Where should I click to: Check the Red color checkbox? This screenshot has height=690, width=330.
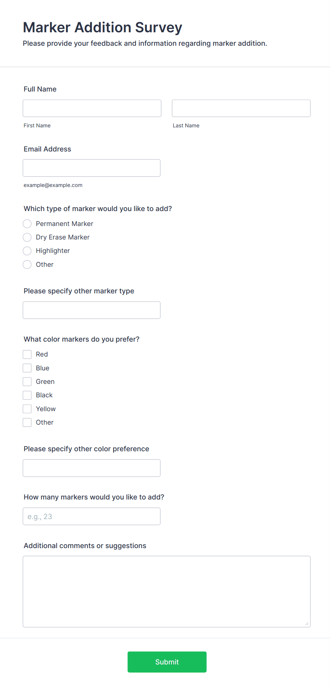(27, 354)
